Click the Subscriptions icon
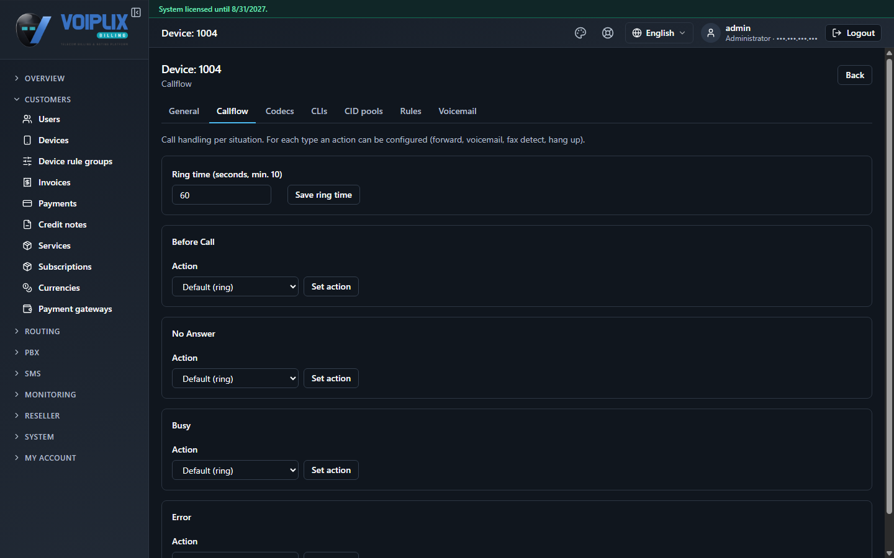This screenshot has height=558, width=894. coord(27,267)
